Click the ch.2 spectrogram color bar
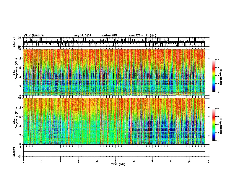This screenshot has width=234, height=181. tap(214, 125)
